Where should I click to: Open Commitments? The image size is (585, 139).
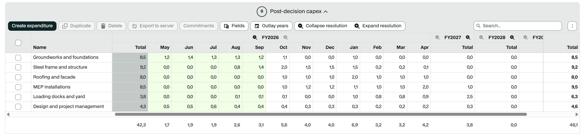(x=199, y=26)
